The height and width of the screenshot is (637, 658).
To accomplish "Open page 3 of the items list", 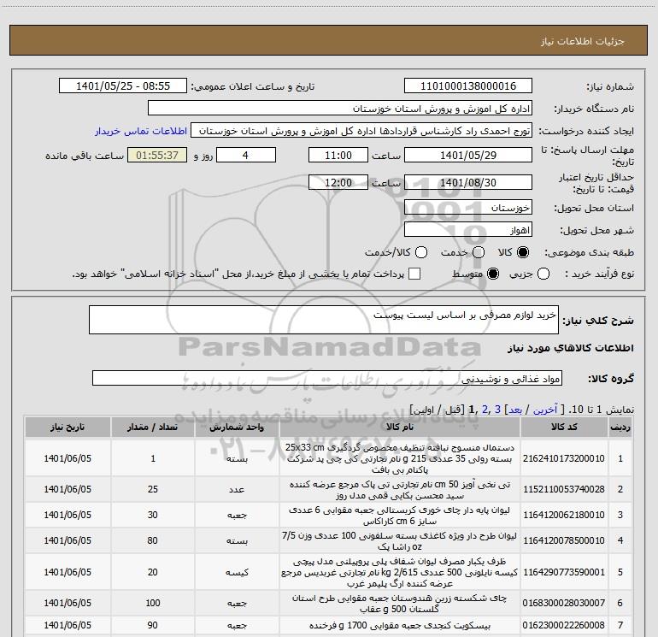I will [497, 410].
